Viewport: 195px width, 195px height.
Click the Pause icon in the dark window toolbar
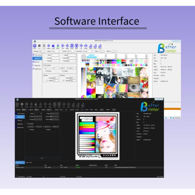pyautogui.click(x=27, y=105)
